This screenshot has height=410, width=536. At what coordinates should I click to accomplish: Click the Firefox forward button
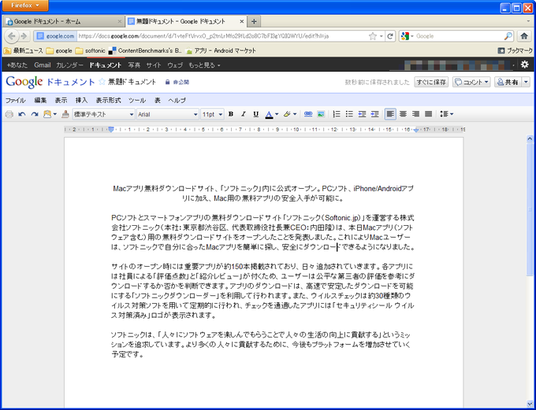(24, 36)
